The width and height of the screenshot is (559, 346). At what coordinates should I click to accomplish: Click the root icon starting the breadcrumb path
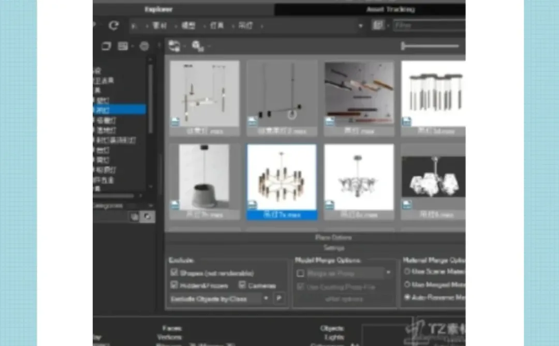[134, 26]
